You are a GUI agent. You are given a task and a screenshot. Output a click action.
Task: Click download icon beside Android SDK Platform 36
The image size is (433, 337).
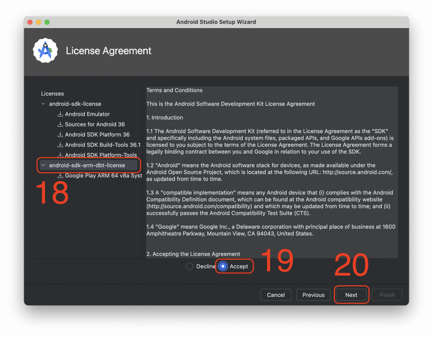pos(60,135)
